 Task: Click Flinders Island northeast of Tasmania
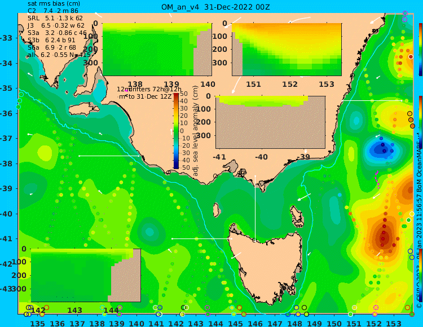coord(297,216)
